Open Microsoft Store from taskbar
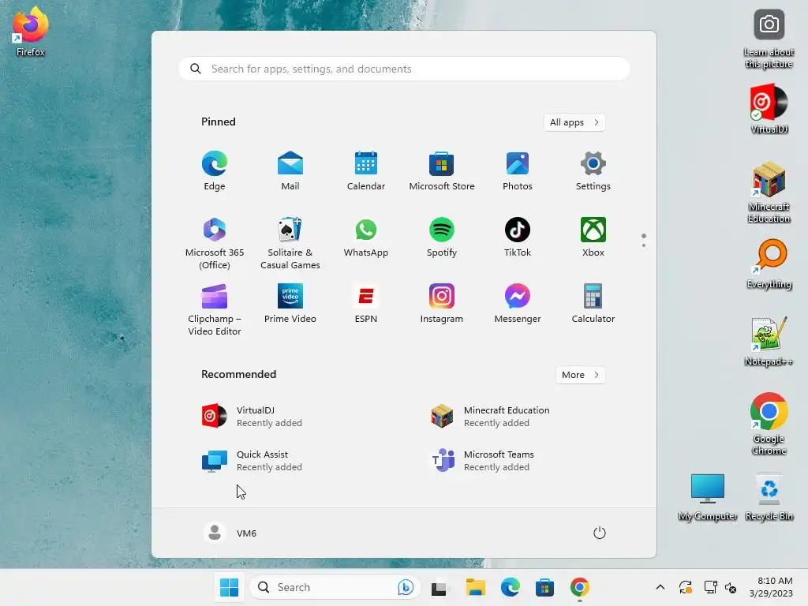Image resolution: width=808 pixels, height=606 pixels. (x=544, y=587)
